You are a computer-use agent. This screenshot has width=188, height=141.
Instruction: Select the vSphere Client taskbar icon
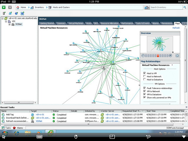[51, 133]
